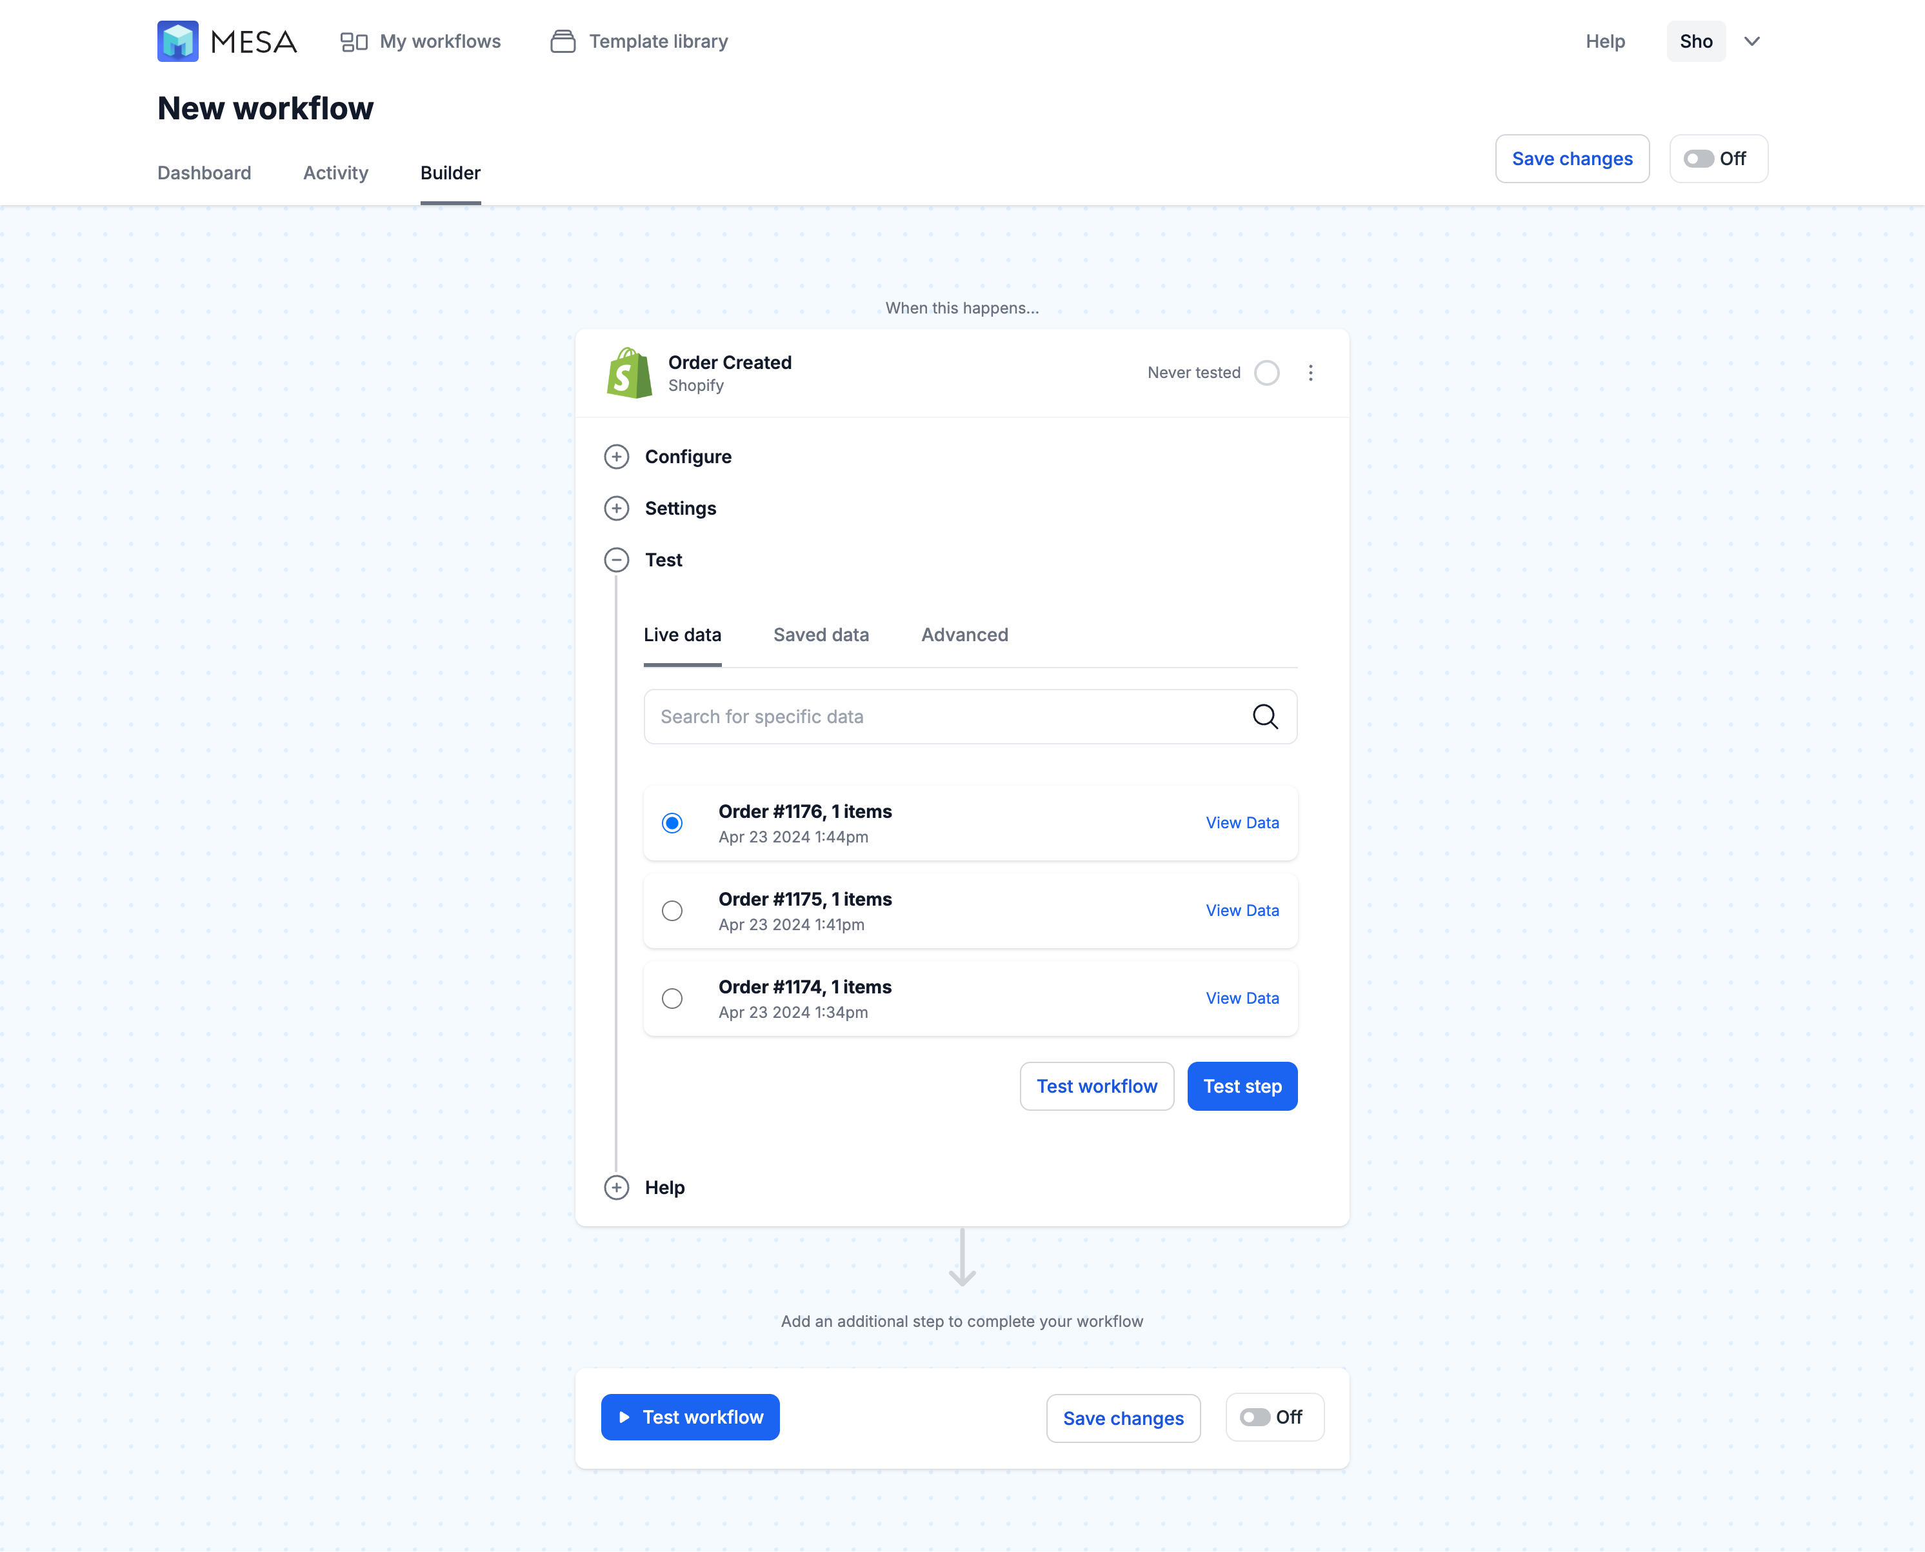Focus the Search for specific data field

coord(970,716)
